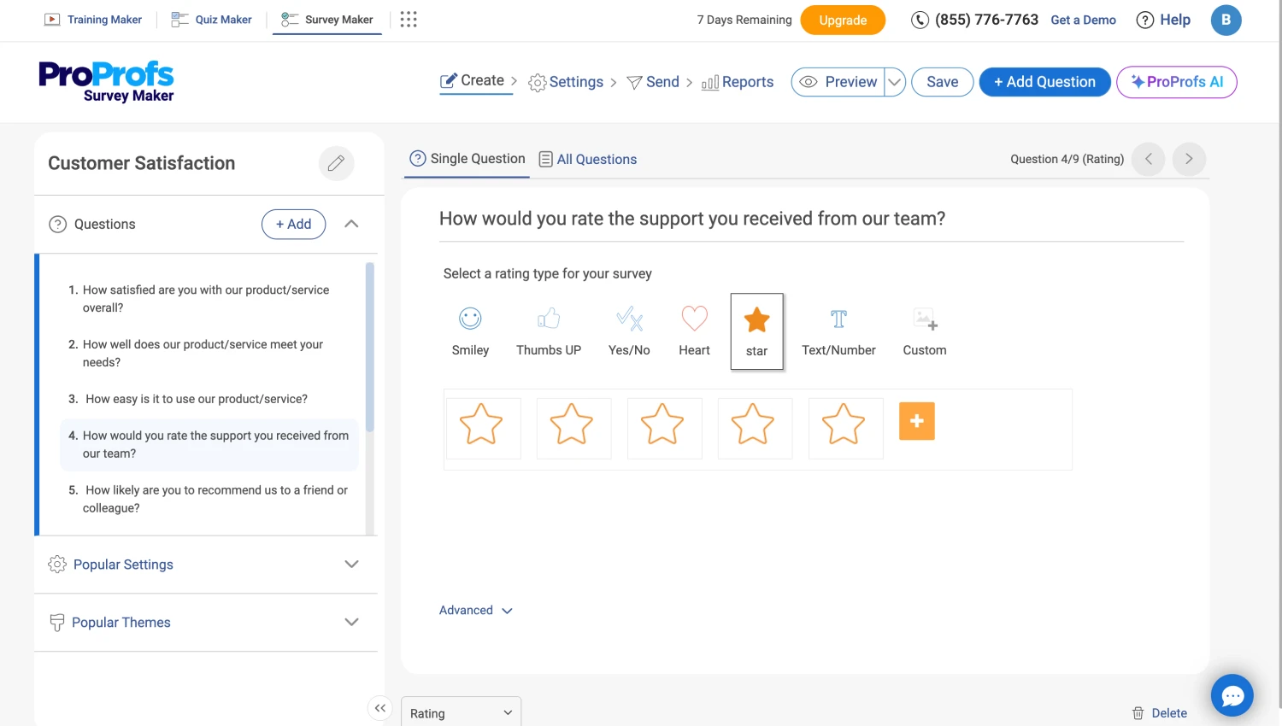Choose the Text/Number rating type

point(838,319)
